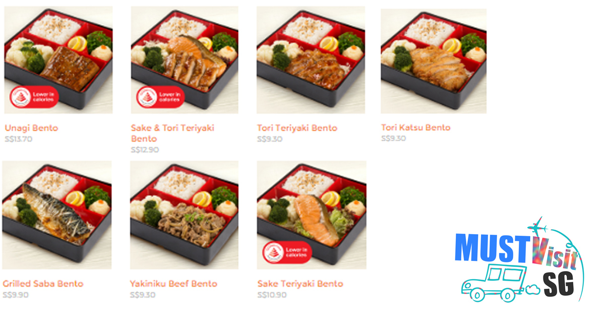Image resolution: width=605 pixels, height=318 pixels.
Task: Select the Unagi Bento title
Action: point(31,128)
